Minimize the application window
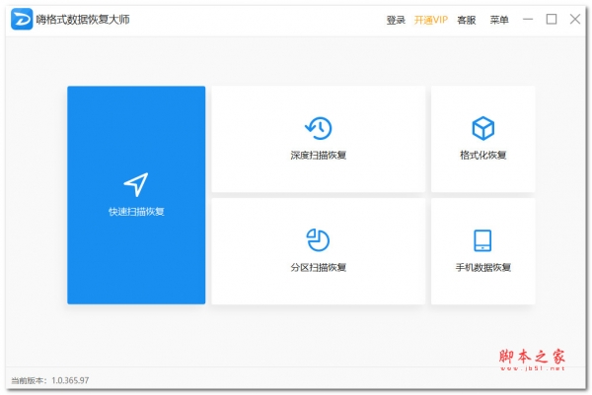This screenshot has width=592, height=395. [528, 19]
